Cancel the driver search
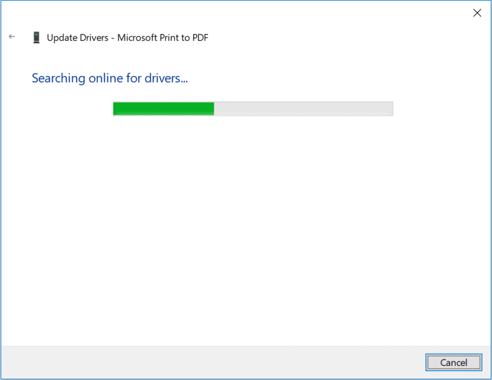 click(454, 363)
